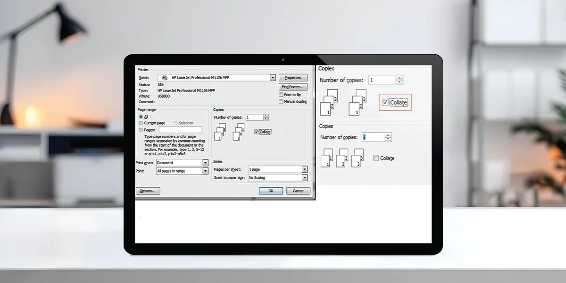
Task: Click the 'USB003' location text
Action: [x=163, y=96]
